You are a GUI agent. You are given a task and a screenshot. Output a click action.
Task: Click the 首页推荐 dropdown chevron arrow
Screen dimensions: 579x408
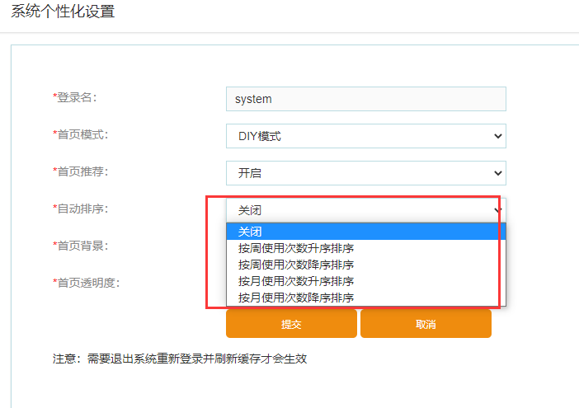pos(498,173)
